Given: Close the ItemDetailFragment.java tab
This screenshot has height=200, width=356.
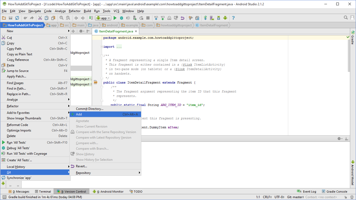Looking at the screenshot, I should coord(136,31).
